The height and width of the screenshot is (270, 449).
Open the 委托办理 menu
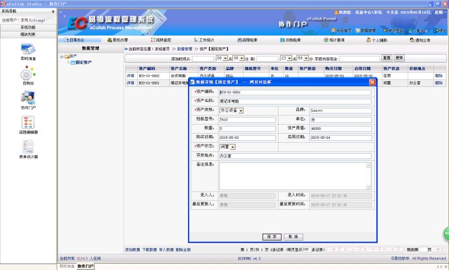tap(117, 40)
